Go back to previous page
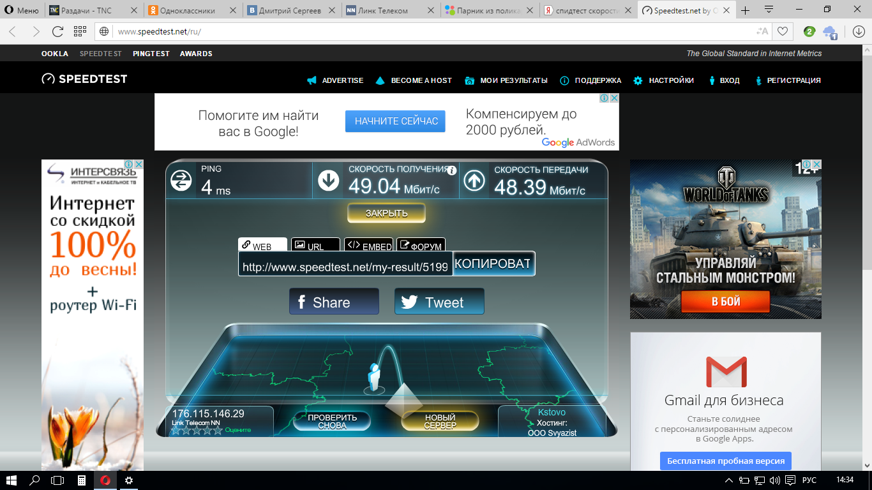This screenshot has width=872, height=490. [13, 31]
